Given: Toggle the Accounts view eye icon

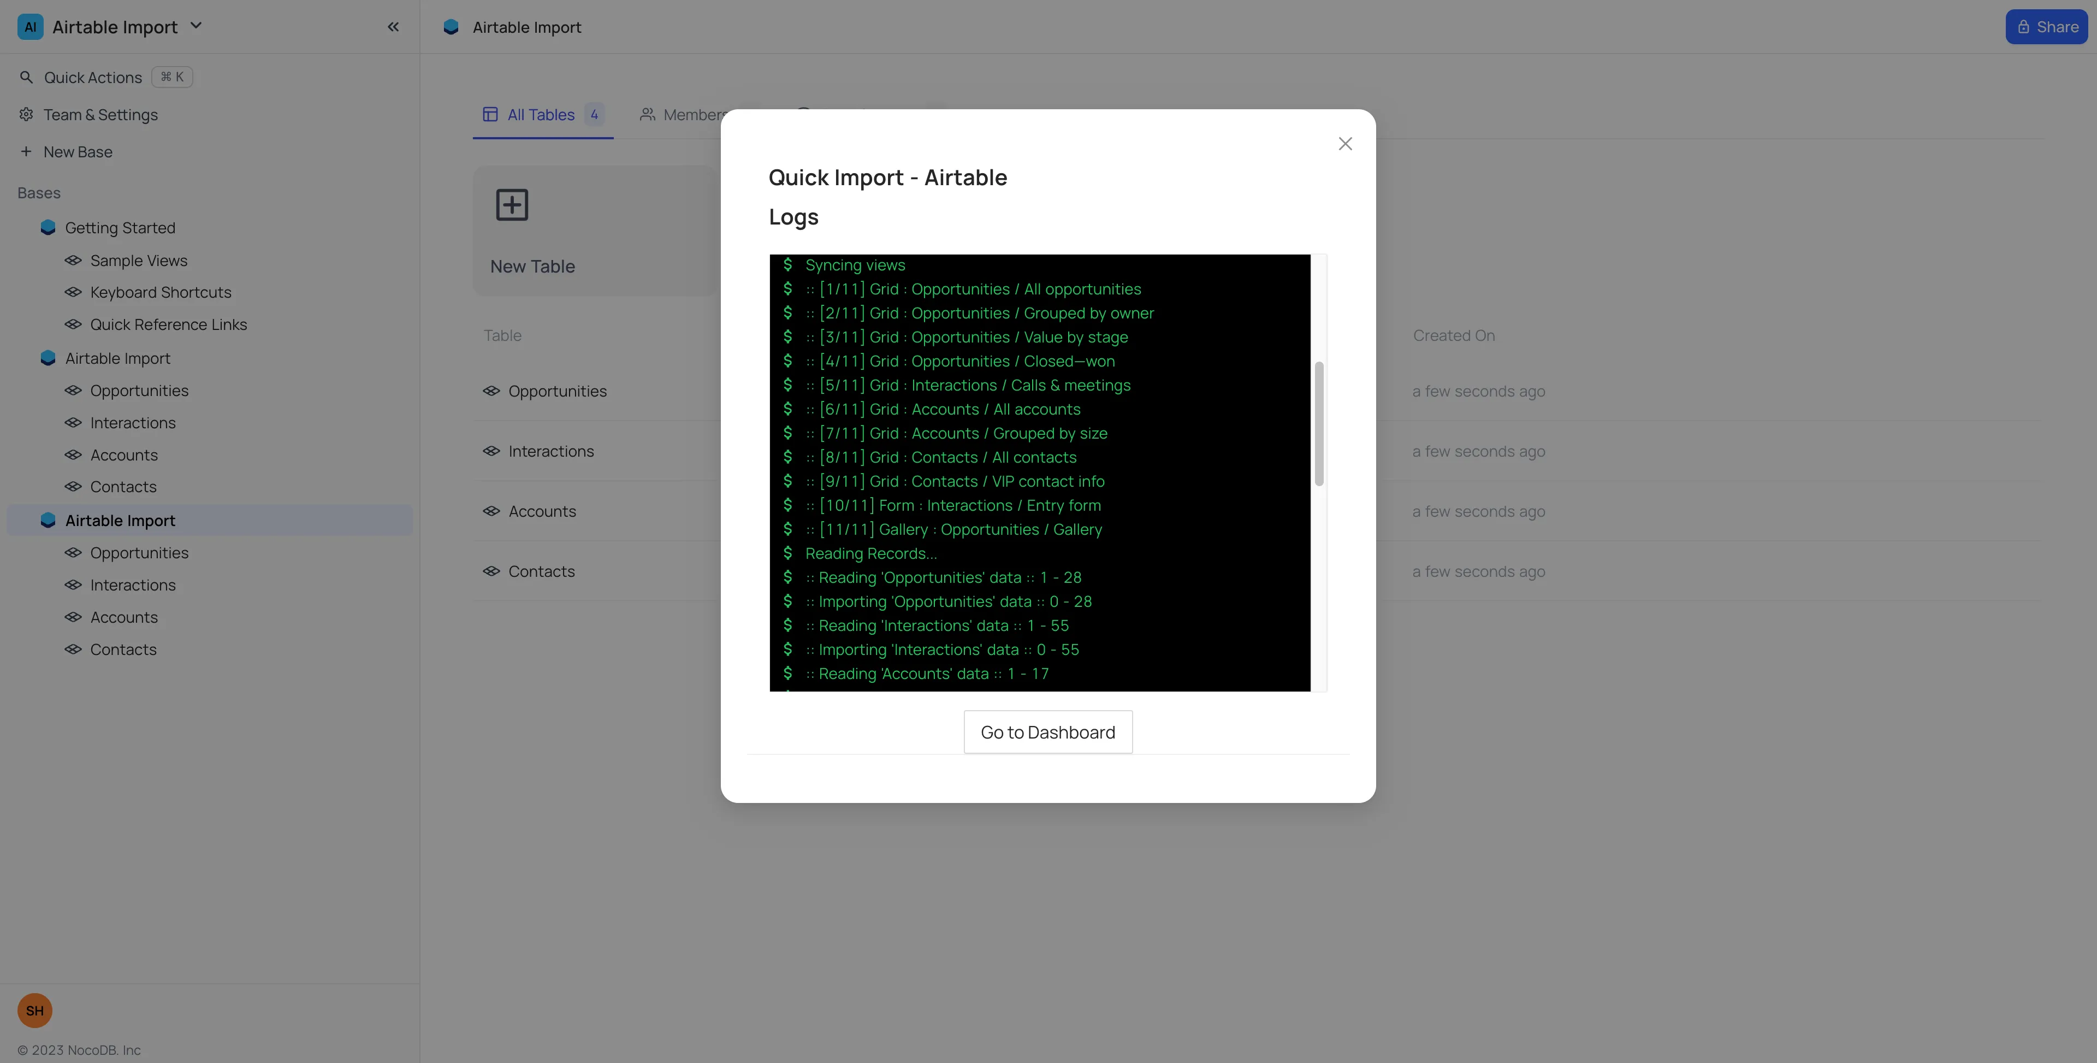Looking at the screenshot, I should (x=73, y=454).
